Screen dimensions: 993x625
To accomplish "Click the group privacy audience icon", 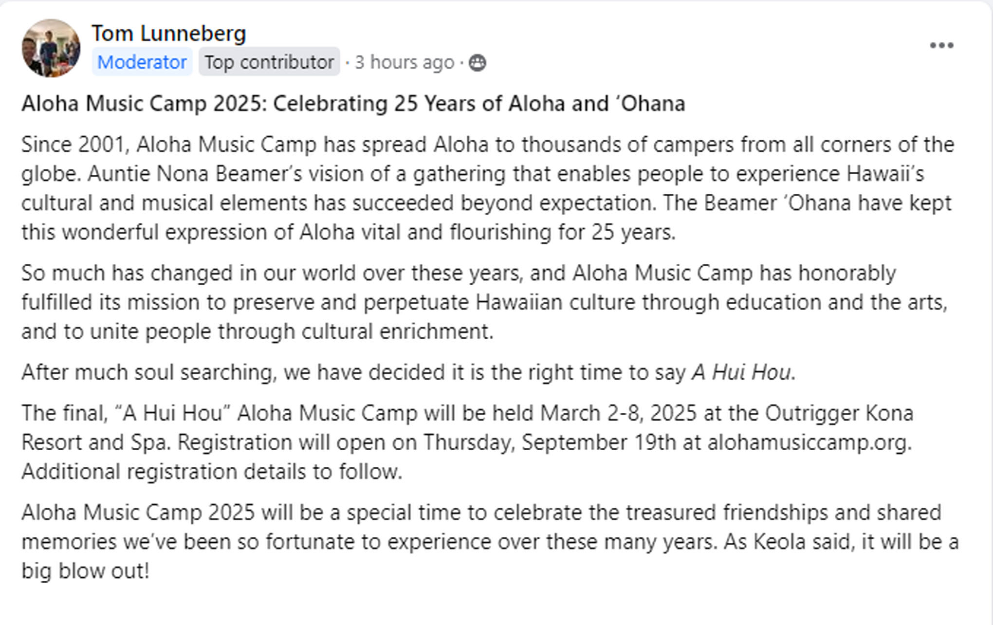I will [x=477, y=63].
